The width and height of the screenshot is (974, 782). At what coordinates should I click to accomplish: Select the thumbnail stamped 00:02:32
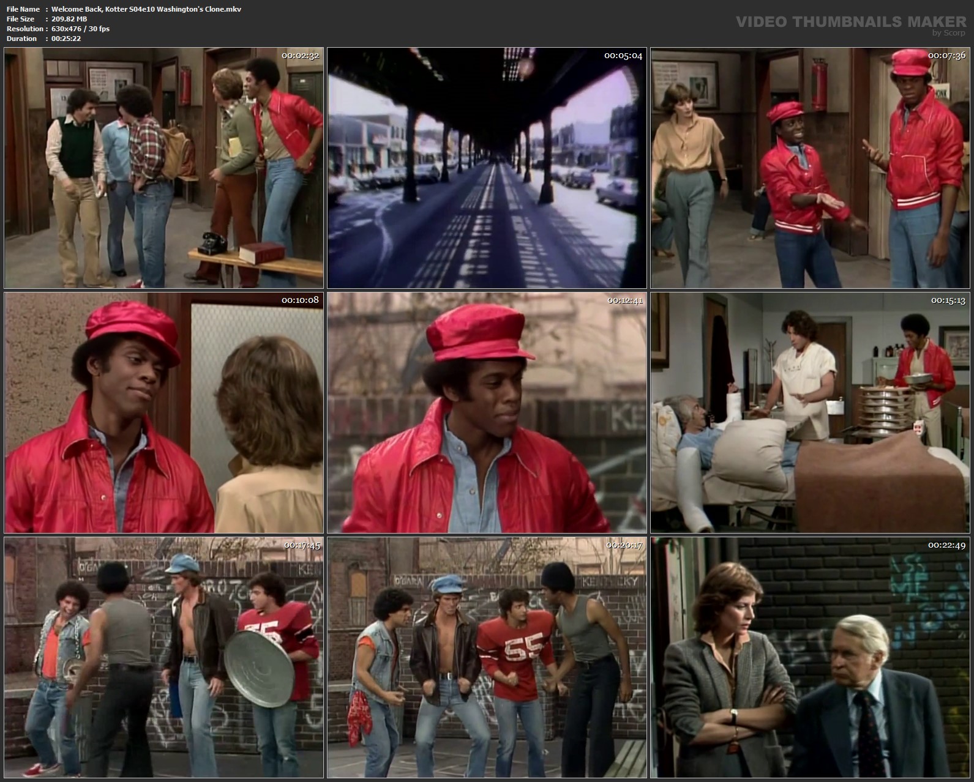[163, 168]
